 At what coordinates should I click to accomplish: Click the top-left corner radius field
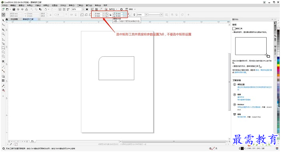98,13
